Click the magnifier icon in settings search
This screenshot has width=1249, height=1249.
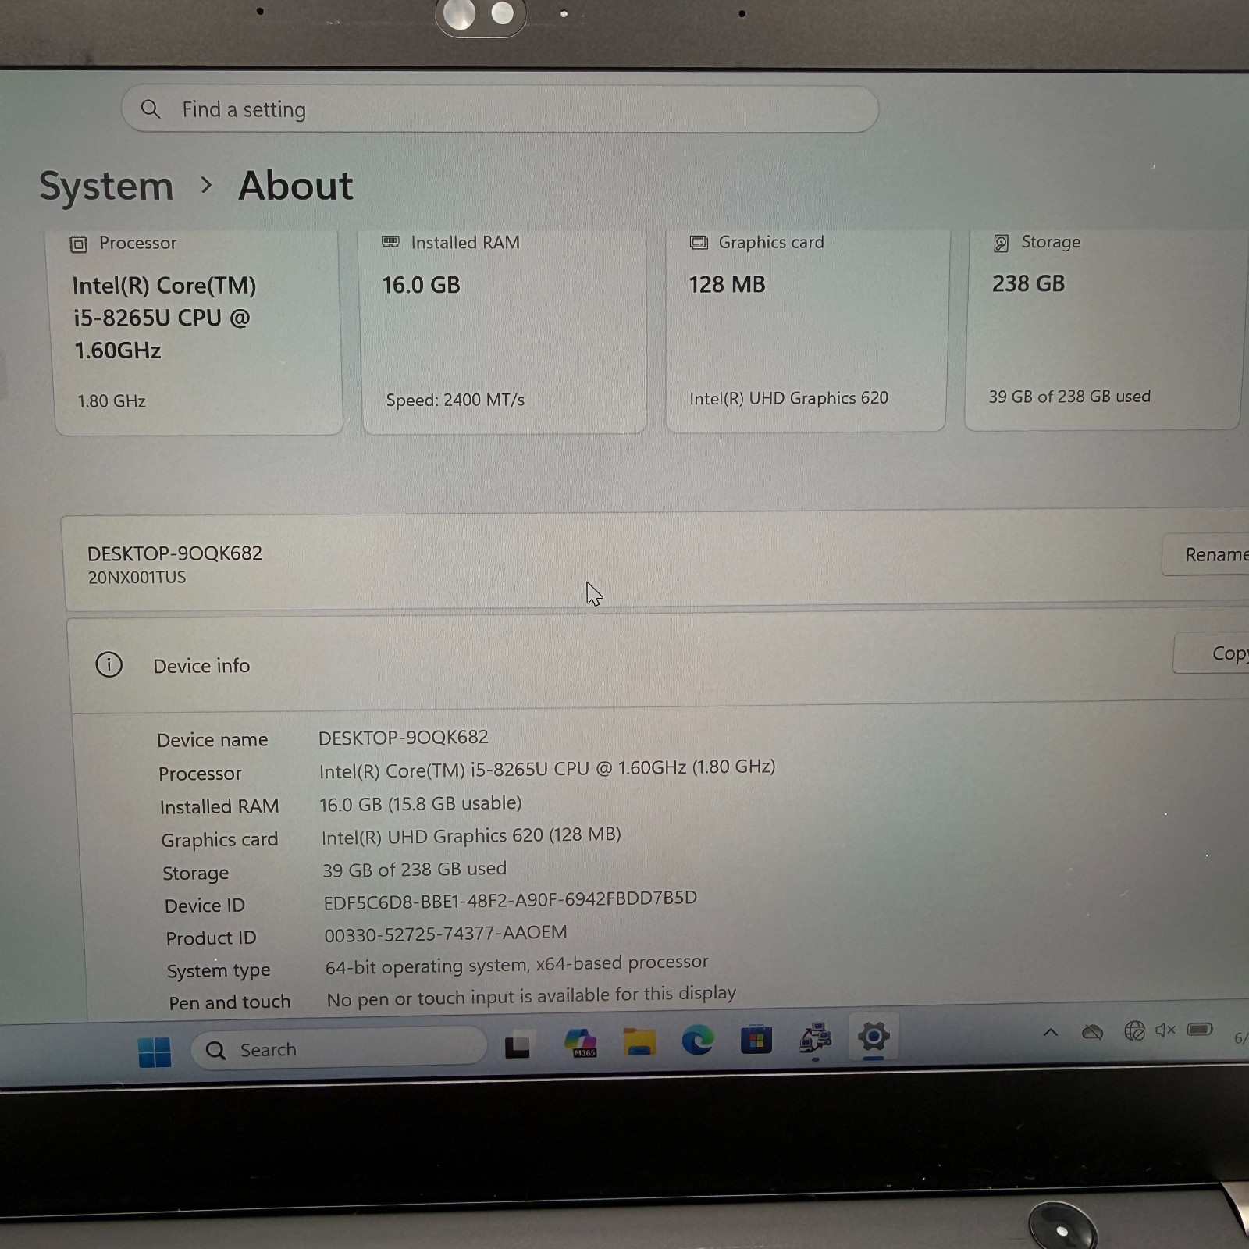coord(151,109)
